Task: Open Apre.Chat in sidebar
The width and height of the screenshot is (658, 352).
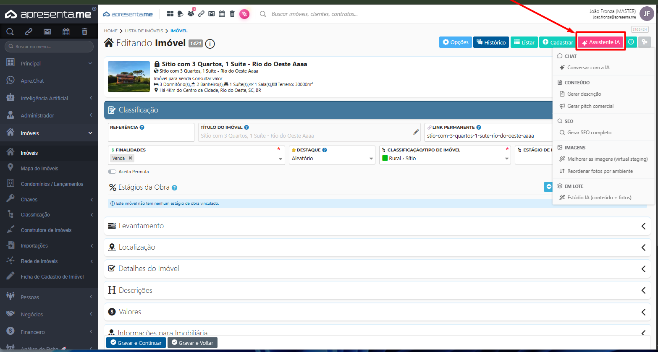Action: (x=32, y=81)
